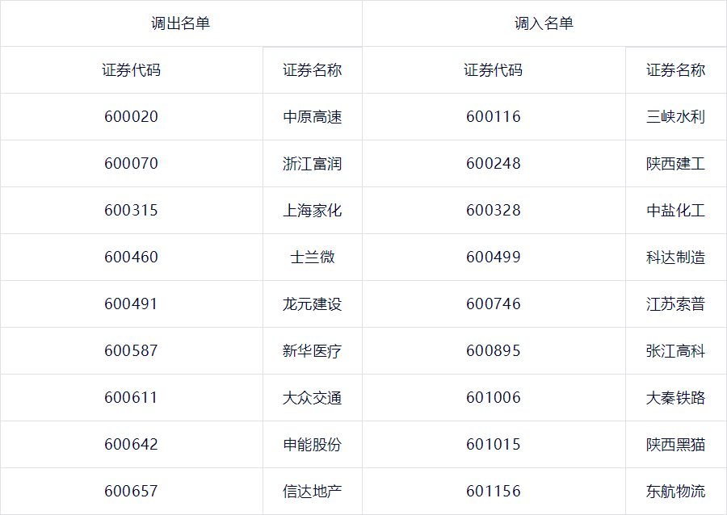The height and width of the screenshot is (515, 727).
Task: Select code cell 600491
Action: coord(131,304)
